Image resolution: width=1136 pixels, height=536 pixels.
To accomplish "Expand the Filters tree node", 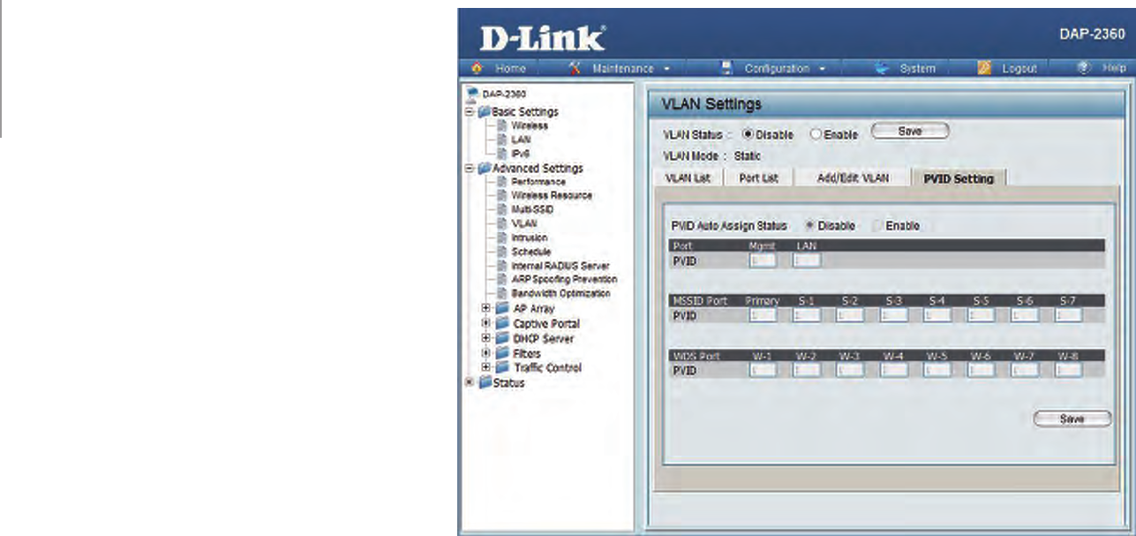I will pos(485,353).
